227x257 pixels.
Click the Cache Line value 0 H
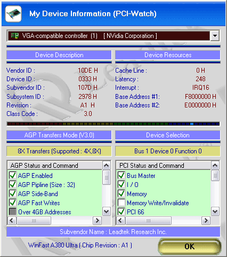click(x=200, y=71)
